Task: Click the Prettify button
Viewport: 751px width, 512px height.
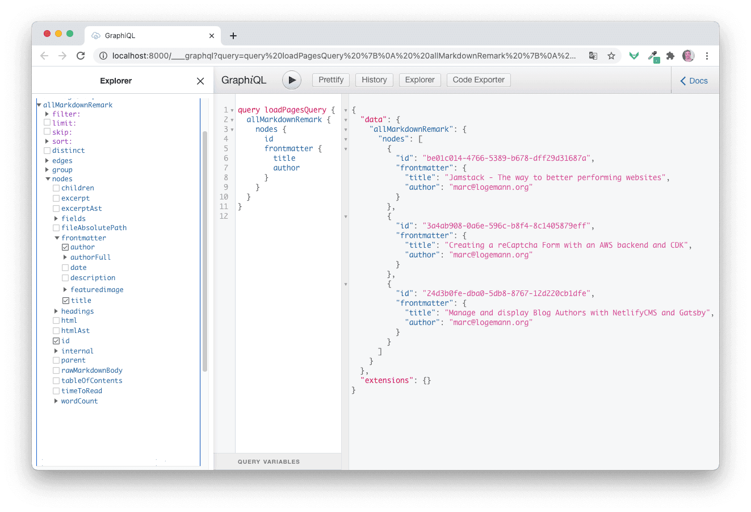Action: coord(331,80)
